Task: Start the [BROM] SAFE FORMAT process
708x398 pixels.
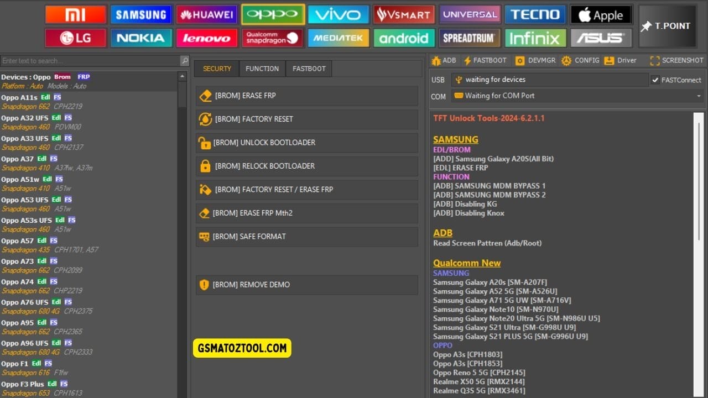Action: [306, 237]
